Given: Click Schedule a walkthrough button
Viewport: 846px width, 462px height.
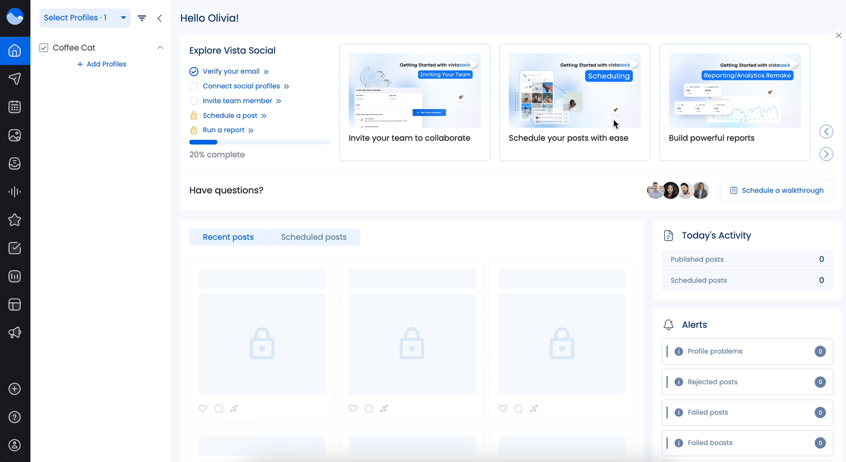Looking at the screenshot, I should (x=776, y=191).
